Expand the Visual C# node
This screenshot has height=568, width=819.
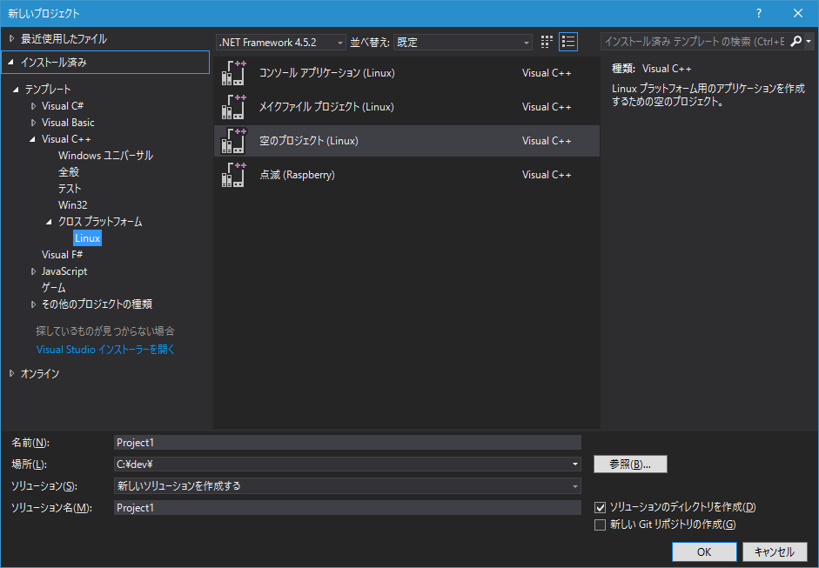coord(33,106)
